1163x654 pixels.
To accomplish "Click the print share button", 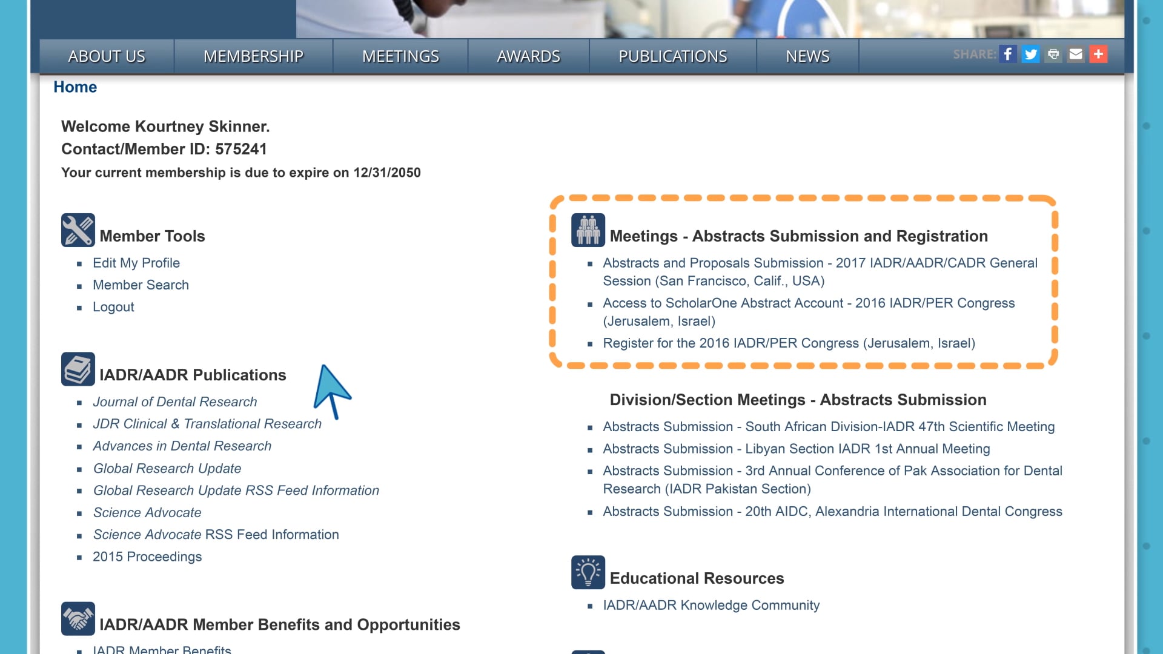I will [1053, 54].
